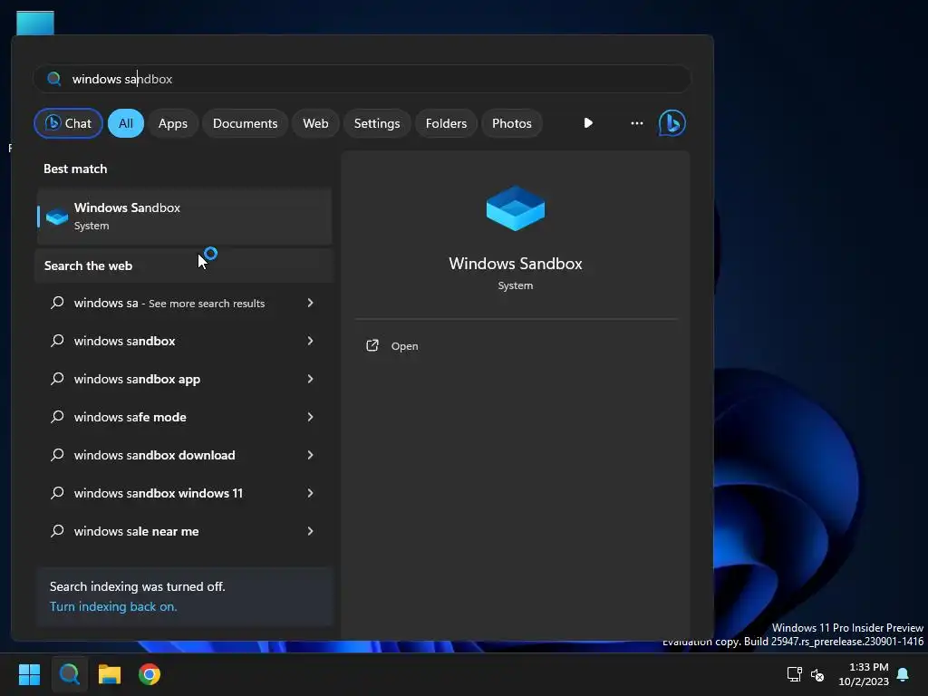
Task: Click the Open external-link icon
Action: tap(372, 345)
